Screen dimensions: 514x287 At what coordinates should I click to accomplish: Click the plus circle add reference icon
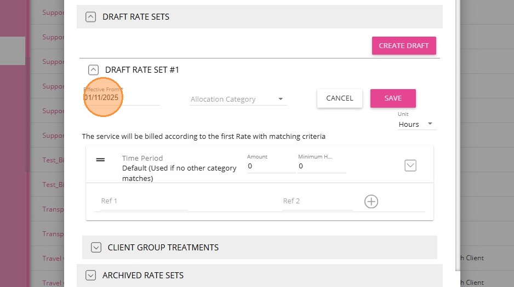pos(371,202)
